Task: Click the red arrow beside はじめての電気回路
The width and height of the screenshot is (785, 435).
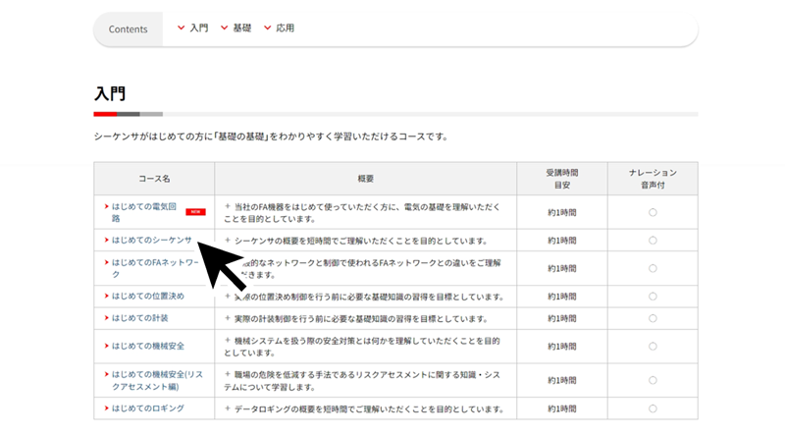Action: tap(106, 206)
